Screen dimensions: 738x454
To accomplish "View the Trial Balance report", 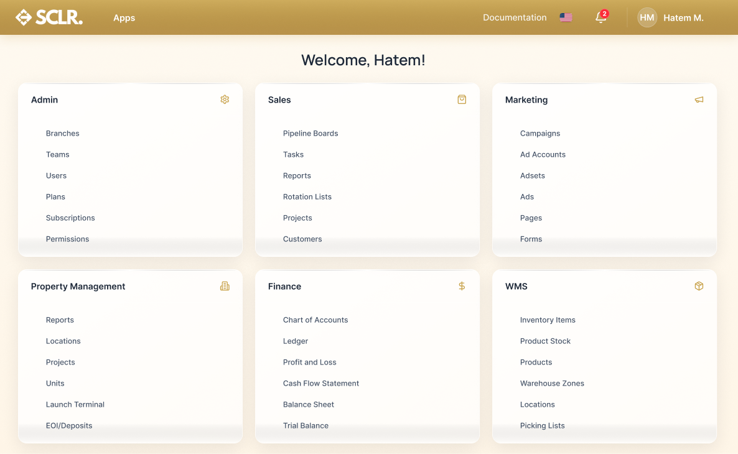I will point(306,425).
